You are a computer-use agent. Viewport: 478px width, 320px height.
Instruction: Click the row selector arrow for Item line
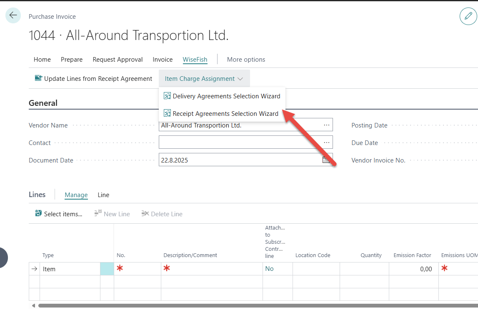click(x=34, y=269)
